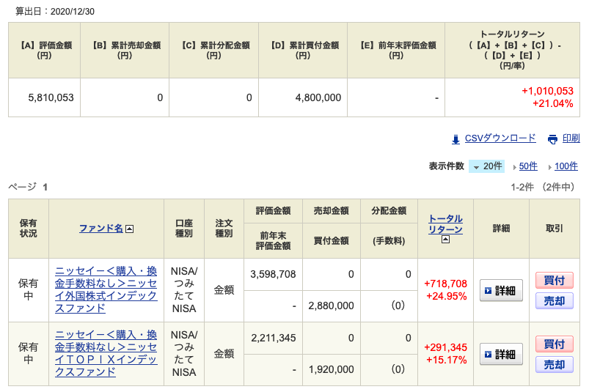The width and height of the screenshot is (589, 392).
Task: Click purchase amount 2,880,000
Action: pos(331,306)
